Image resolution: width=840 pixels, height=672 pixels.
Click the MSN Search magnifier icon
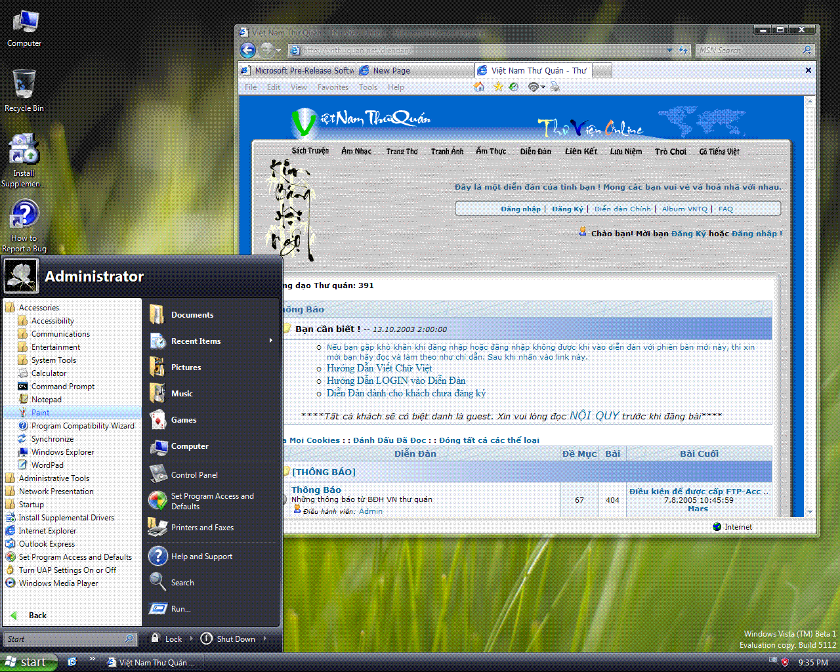(x=807, y=50)
